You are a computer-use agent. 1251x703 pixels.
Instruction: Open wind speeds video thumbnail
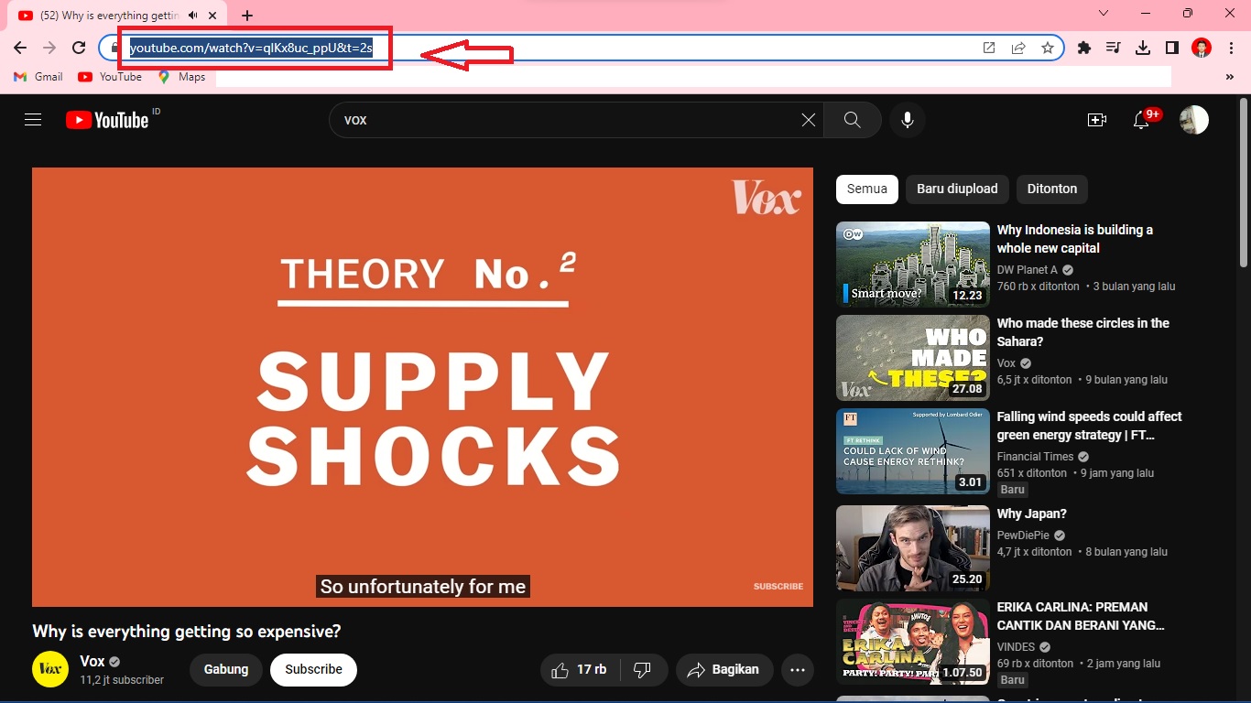point(913,451)
